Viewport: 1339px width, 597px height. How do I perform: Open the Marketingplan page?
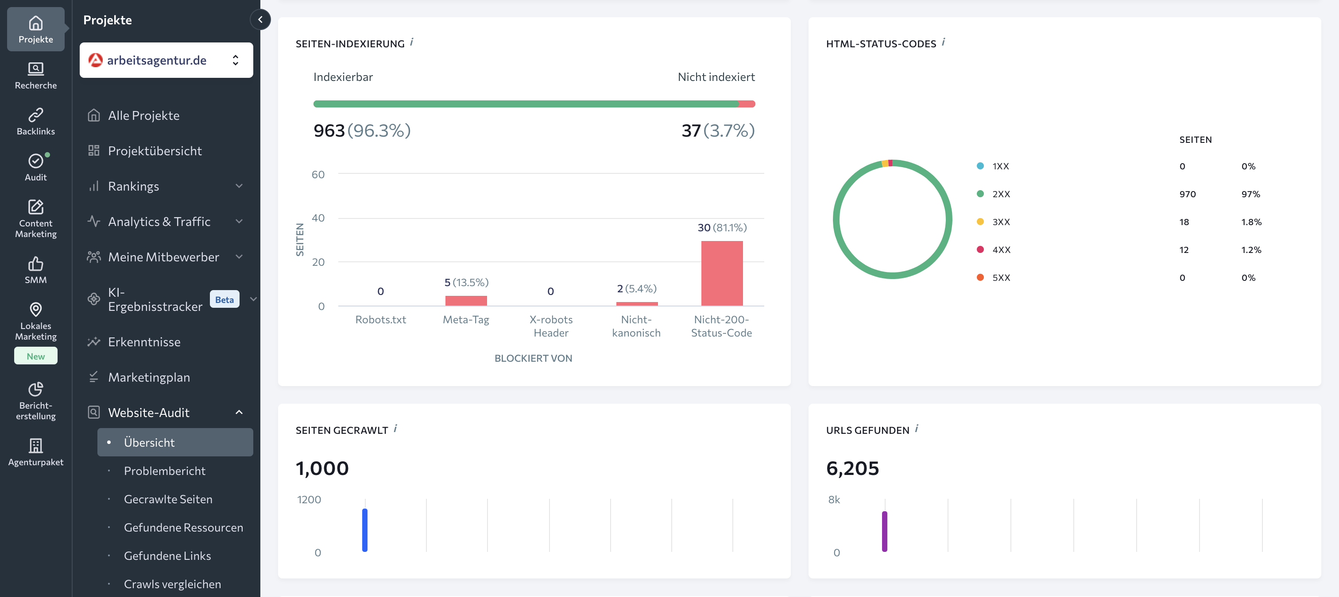pyautogui.click(x=149, y=377)
